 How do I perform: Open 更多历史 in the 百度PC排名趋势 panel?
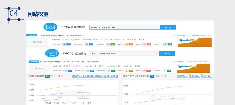click(78, 76)
